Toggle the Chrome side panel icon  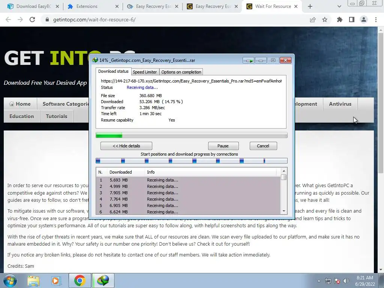click(x=352, y=19)
